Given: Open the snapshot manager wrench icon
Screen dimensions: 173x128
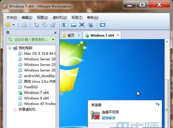Looking at the screenshot, I should 53,25.
